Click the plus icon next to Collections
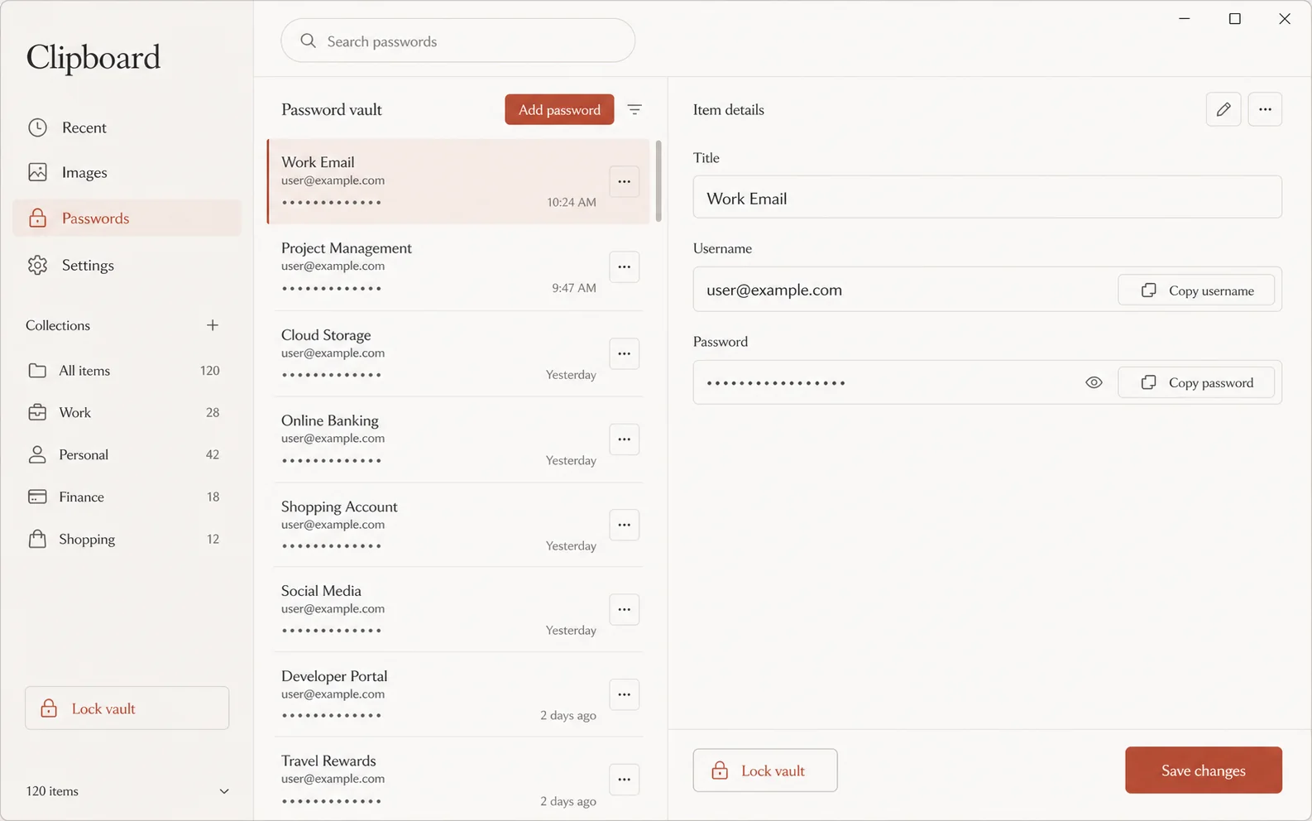 pos(213,325)
